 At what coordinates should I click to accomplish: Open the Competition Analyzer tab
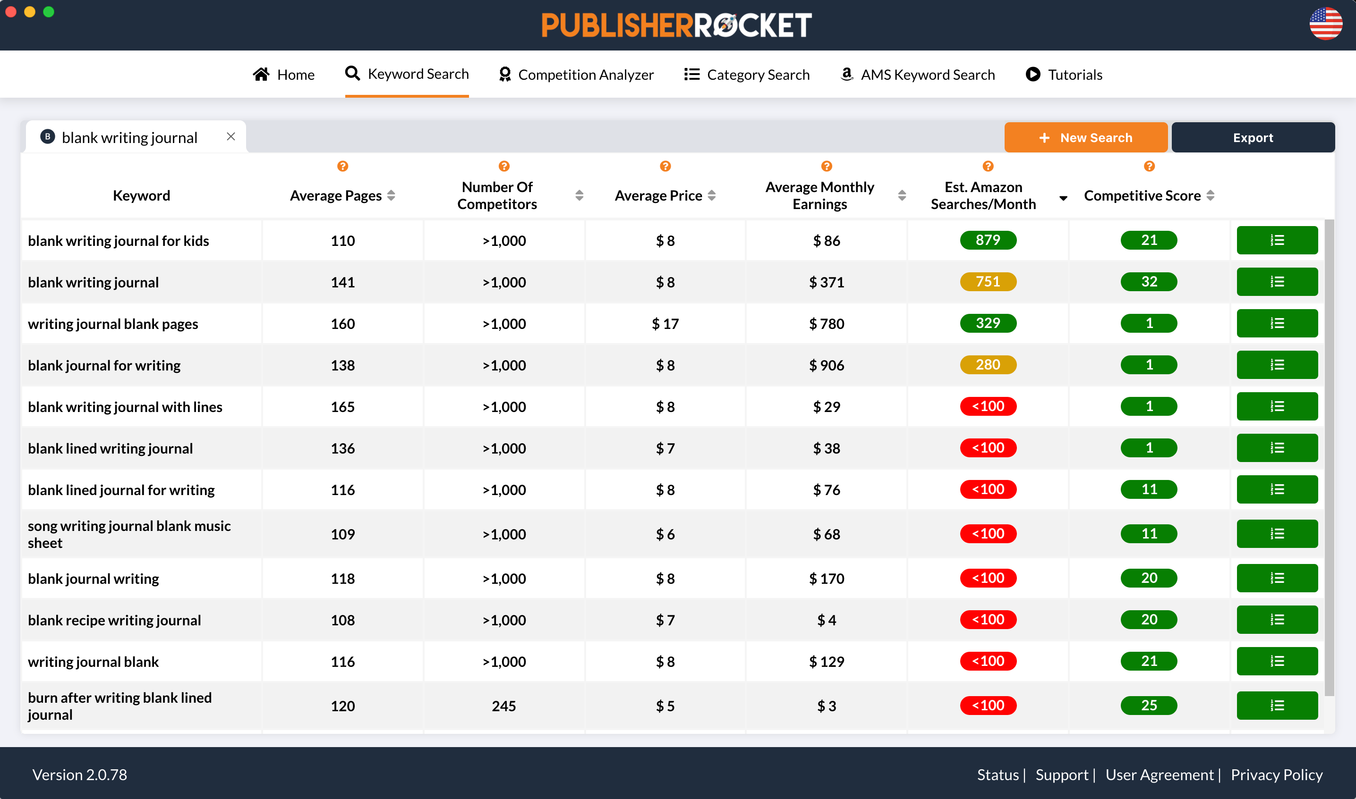pos(576,74)
